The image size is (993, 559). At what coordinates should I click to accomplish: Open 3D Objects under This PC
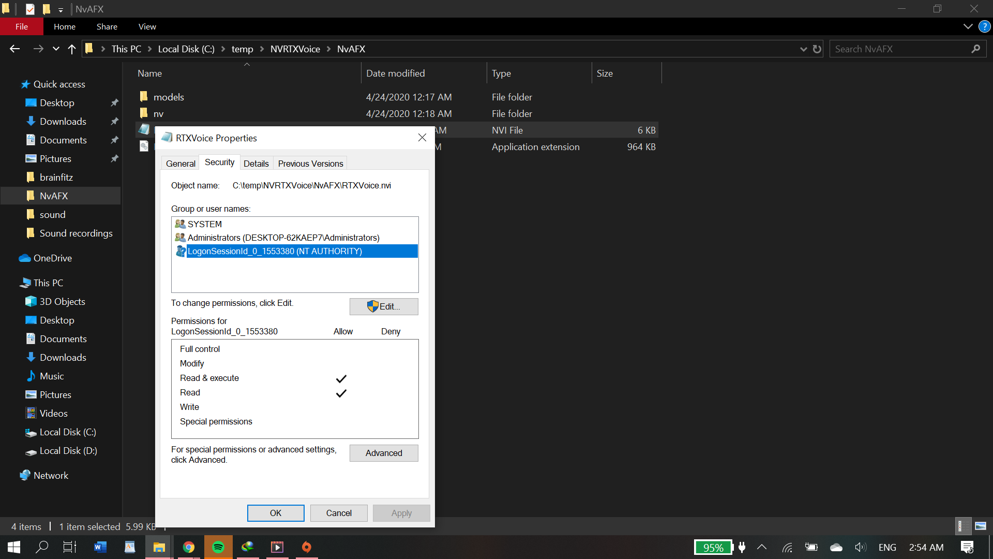coord(62,301)
